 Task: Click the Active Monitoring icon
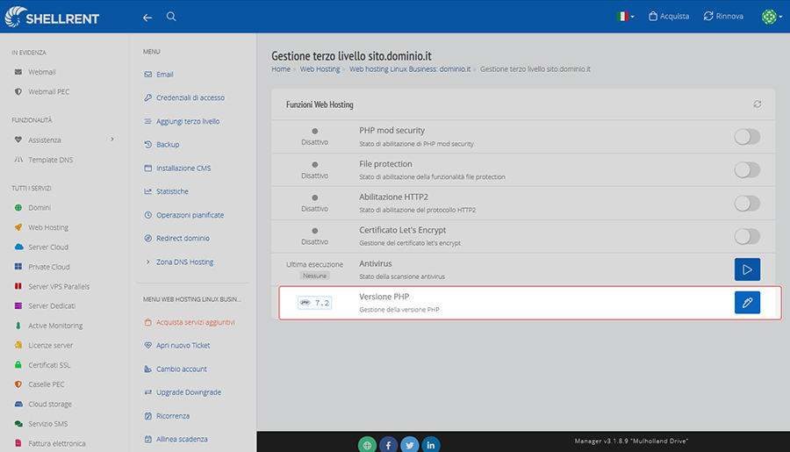click(x=18, y=326)
